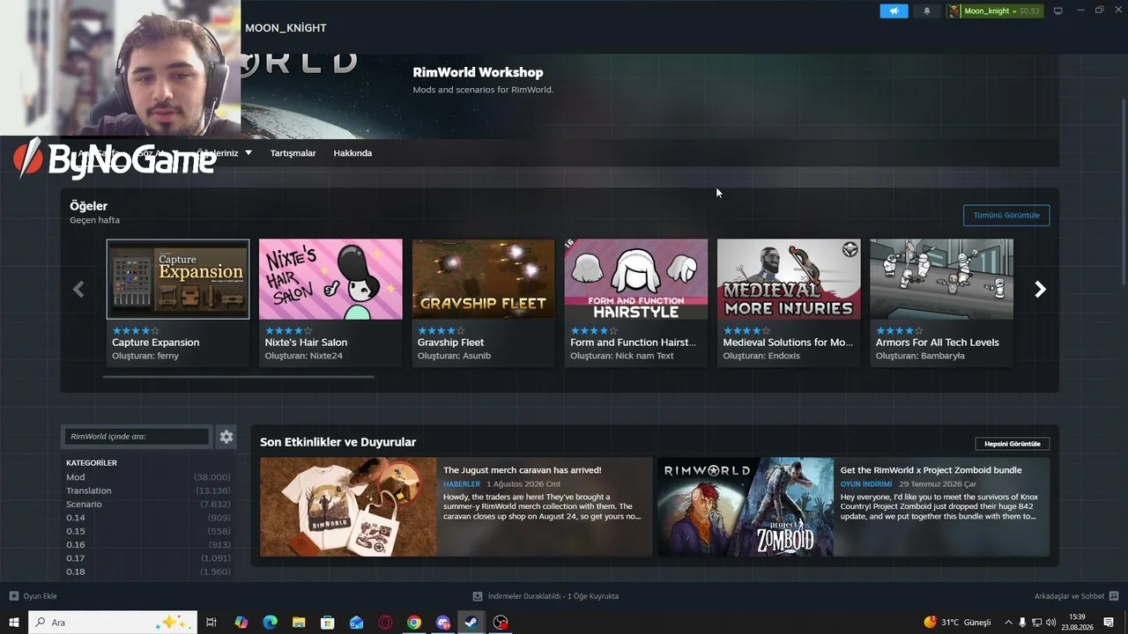Open the Tartışmalar tab
This screenshot has width=1128, height=634.
293,153
